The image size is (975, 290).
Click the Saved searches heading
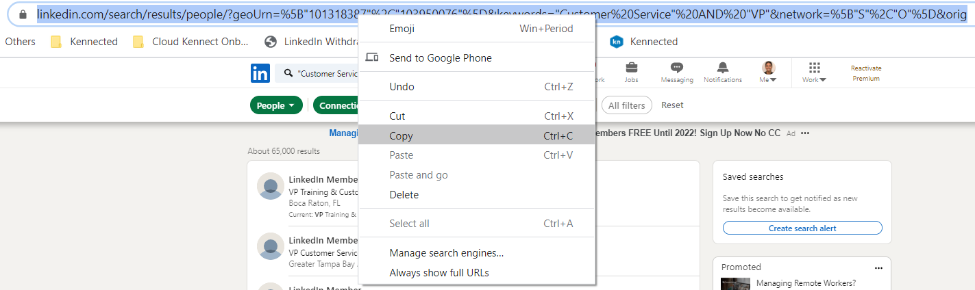tap(753, 176)
